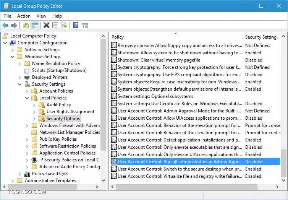The image size is (288, 200).
Task: Select 'Allow UIAccess applications to prompt' policy
Action: tap(196, 118)
